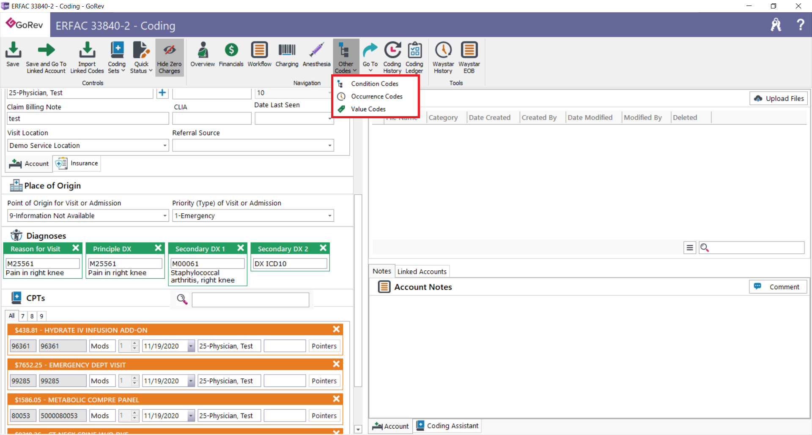The width and height of the screenshot is (812, 435).
Task: Click the file search box in files panel
Action: (x=751, y=248)
